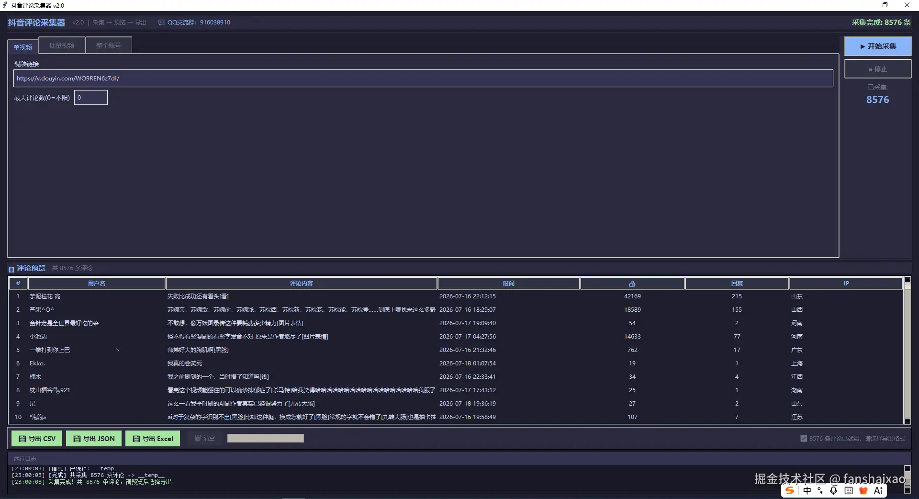919x499 pixels.
Task: Click timestamp 2026-07-18 01:07:54
Action: pyautogui.click(x=468, y=363)
